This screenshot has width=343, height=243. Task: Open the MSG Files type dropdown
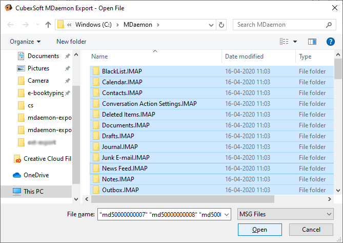(285, 214)
